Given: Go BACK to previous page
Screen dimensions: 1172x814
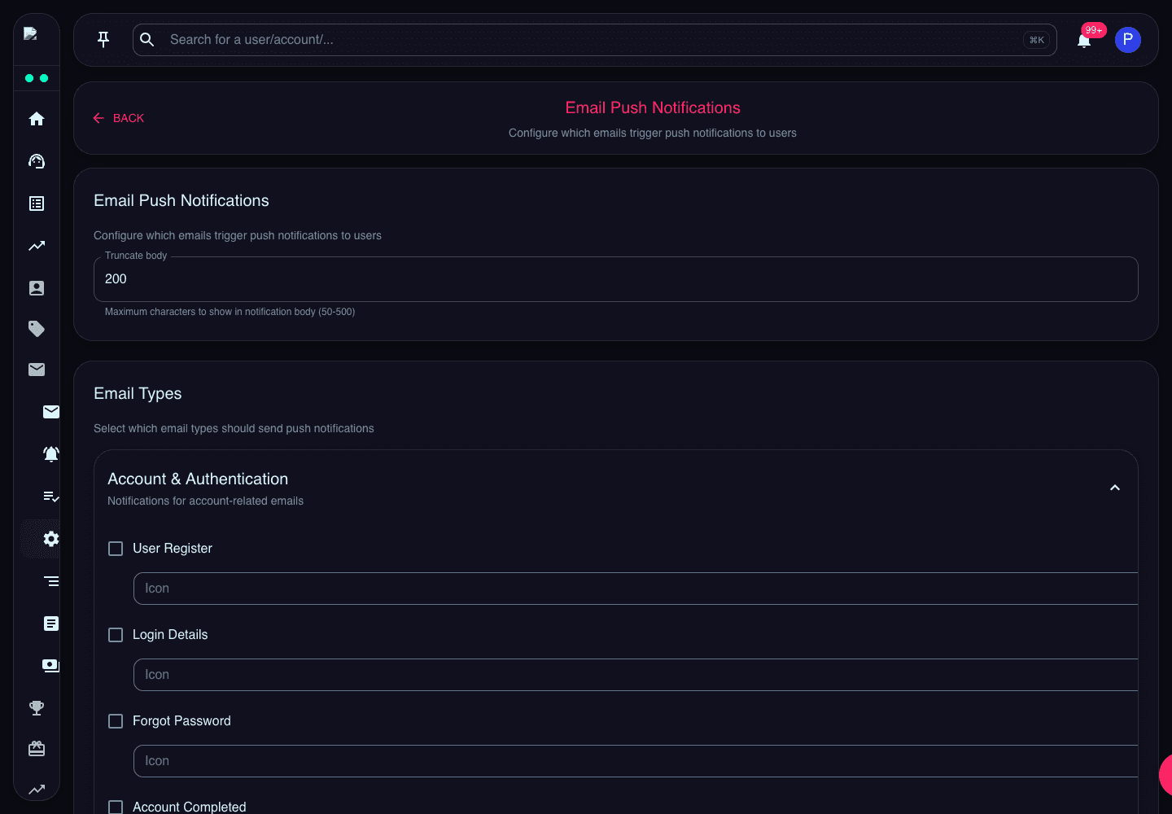Looking at the screenshot, I should click(x=118, y=118).
